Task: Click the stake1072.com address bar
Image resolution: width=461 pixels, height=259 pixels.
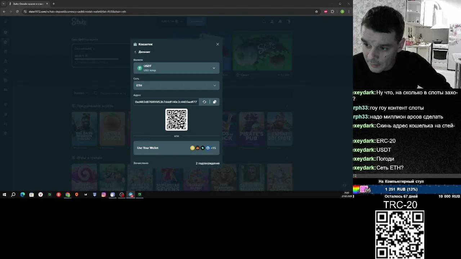Action: (x=169, y=12)
